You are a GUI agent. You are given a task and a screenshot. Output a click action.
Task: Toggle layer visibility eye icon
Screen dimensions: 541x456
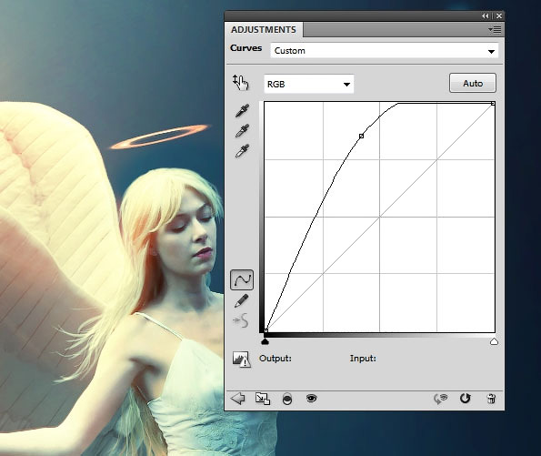coord(311,399)
